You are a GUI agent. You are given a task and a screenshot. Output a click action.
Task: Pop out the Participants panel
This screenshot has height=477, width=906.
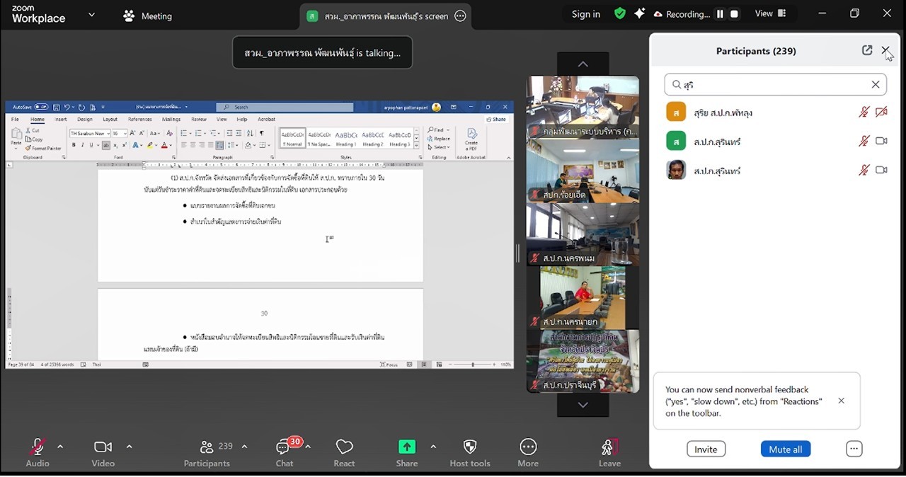pos(867,50)
